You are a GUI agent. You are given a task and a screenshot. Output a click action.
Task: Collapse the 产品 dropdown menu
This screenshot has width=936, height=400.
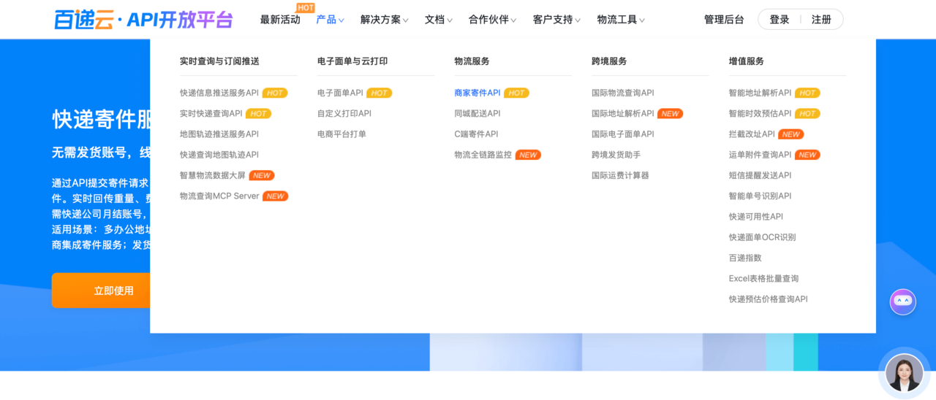coord(330,20)
